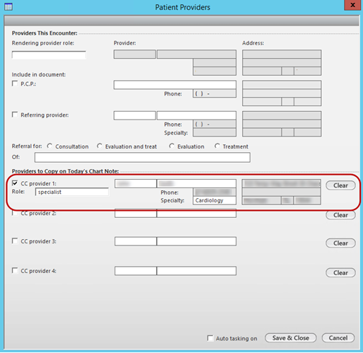Click the referral 'Of:' text field
363x353 pixels.
click(142, 157)
